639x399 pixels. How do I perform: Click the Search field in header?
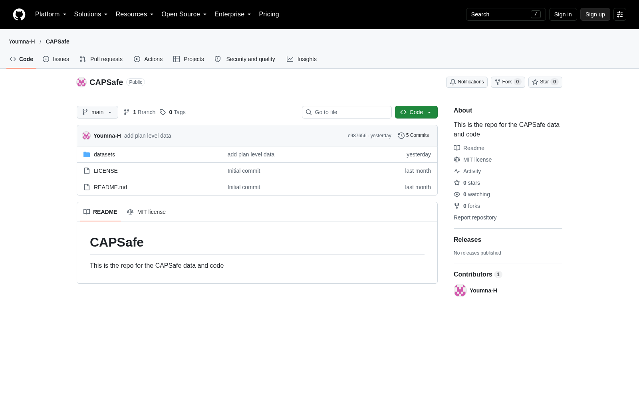(506, 14)
